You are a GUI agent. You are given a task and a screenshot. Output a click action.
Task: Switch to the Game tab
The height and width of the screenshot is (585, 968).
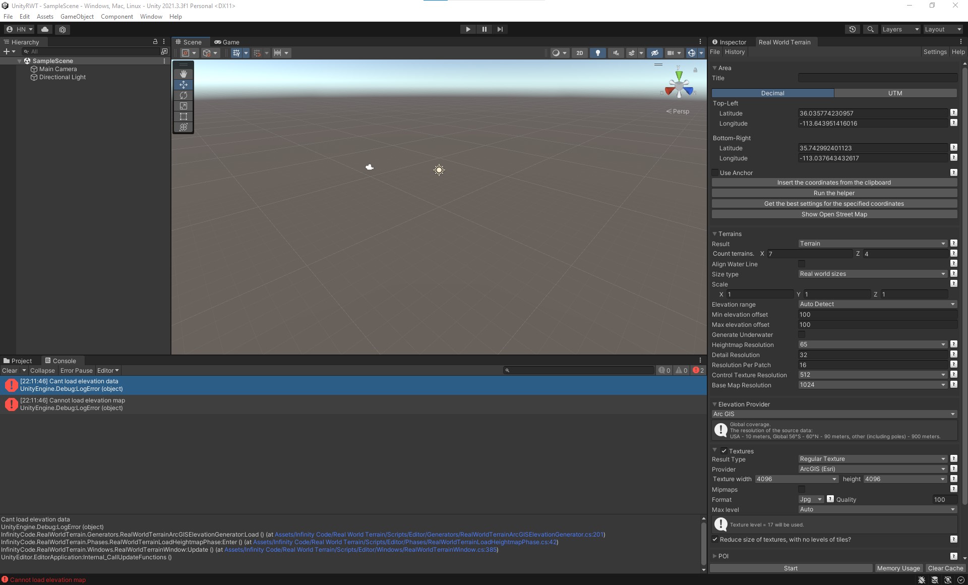pos(227,42)
